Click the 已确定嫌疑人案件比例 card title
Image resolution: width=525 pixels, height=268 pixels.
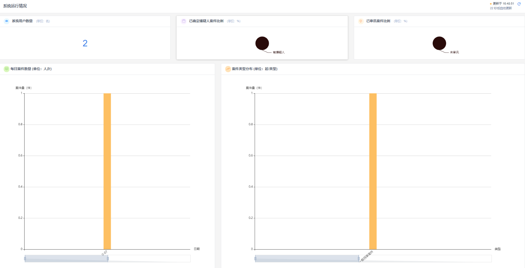click(206, 21)
